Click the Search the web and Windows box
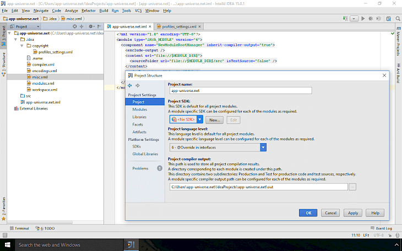Viewport: 402px width, 251px height. [x=69, y=245]
